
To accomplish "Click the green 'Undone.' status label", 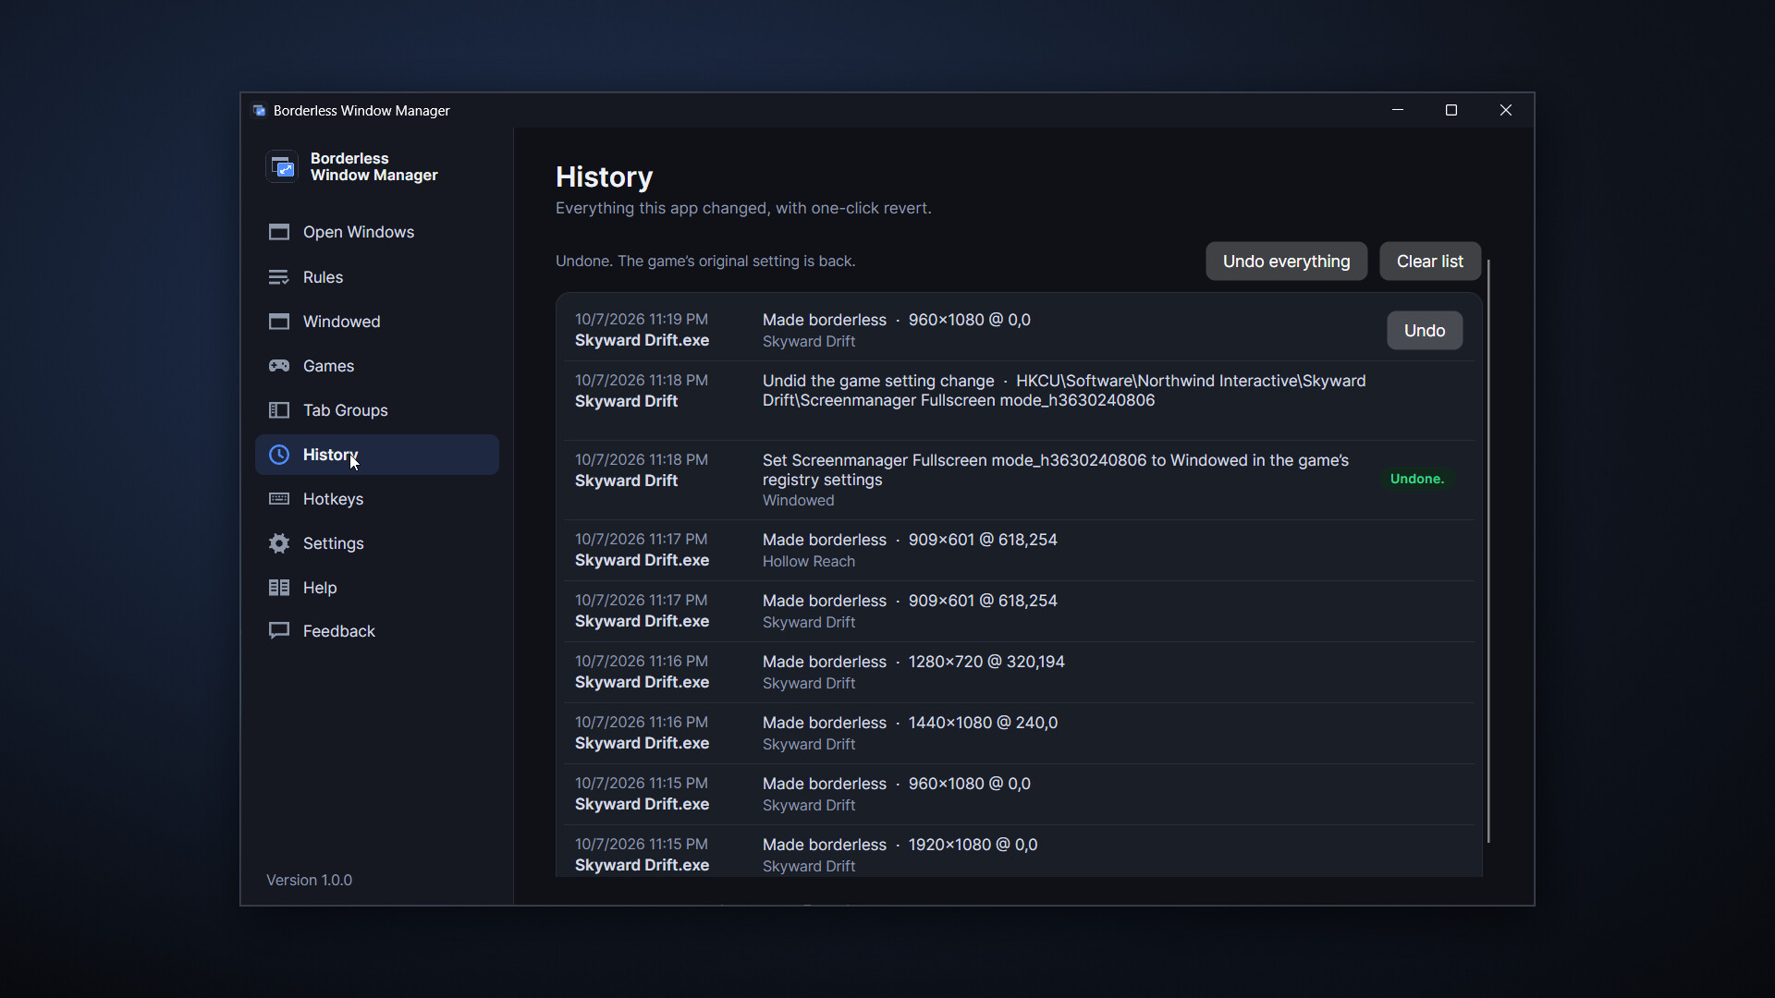I will [x=1416, y=479].
